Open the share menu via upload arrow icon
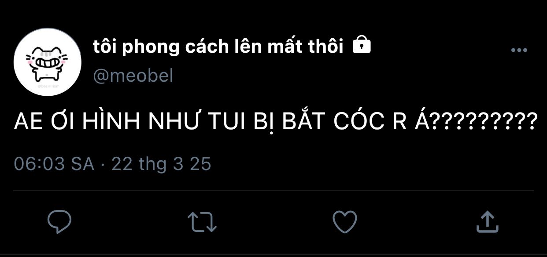The width and height of the screenshot is (547, 257). 487,222
